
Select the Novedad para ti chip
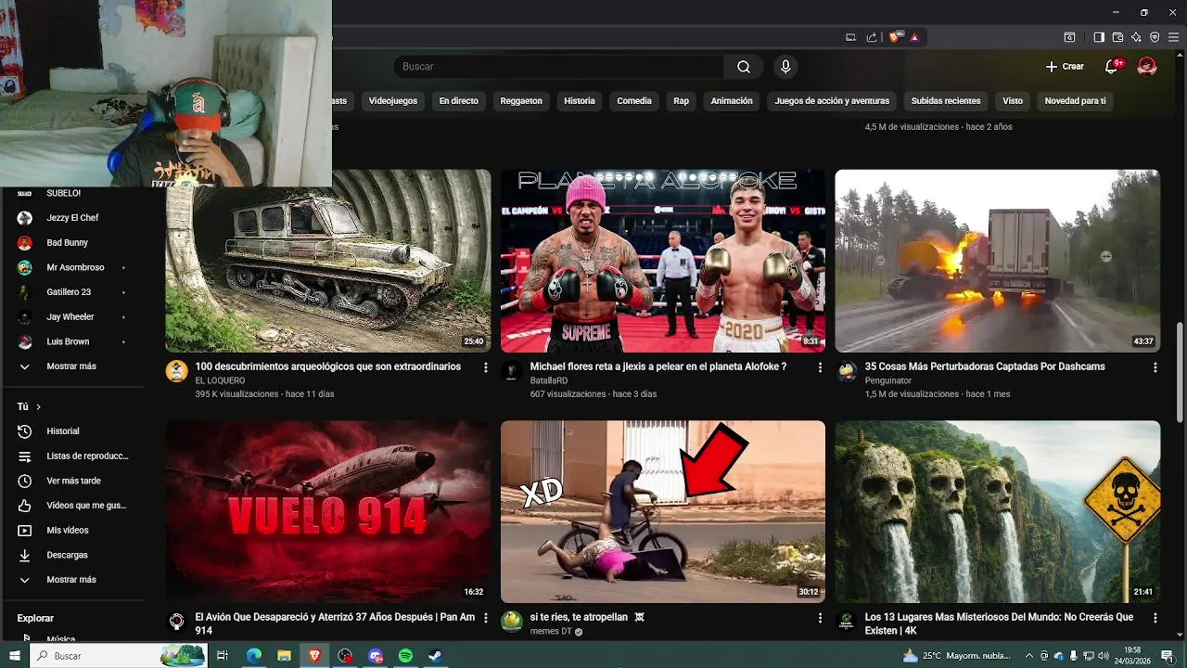(1076, 100)
